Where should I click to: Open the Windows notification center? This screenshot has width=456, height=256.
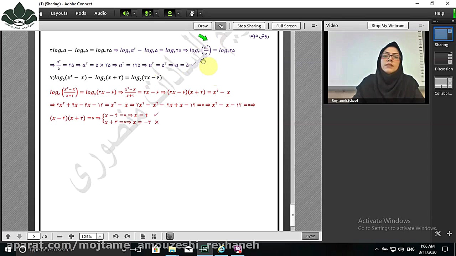(x=445, y=250)
